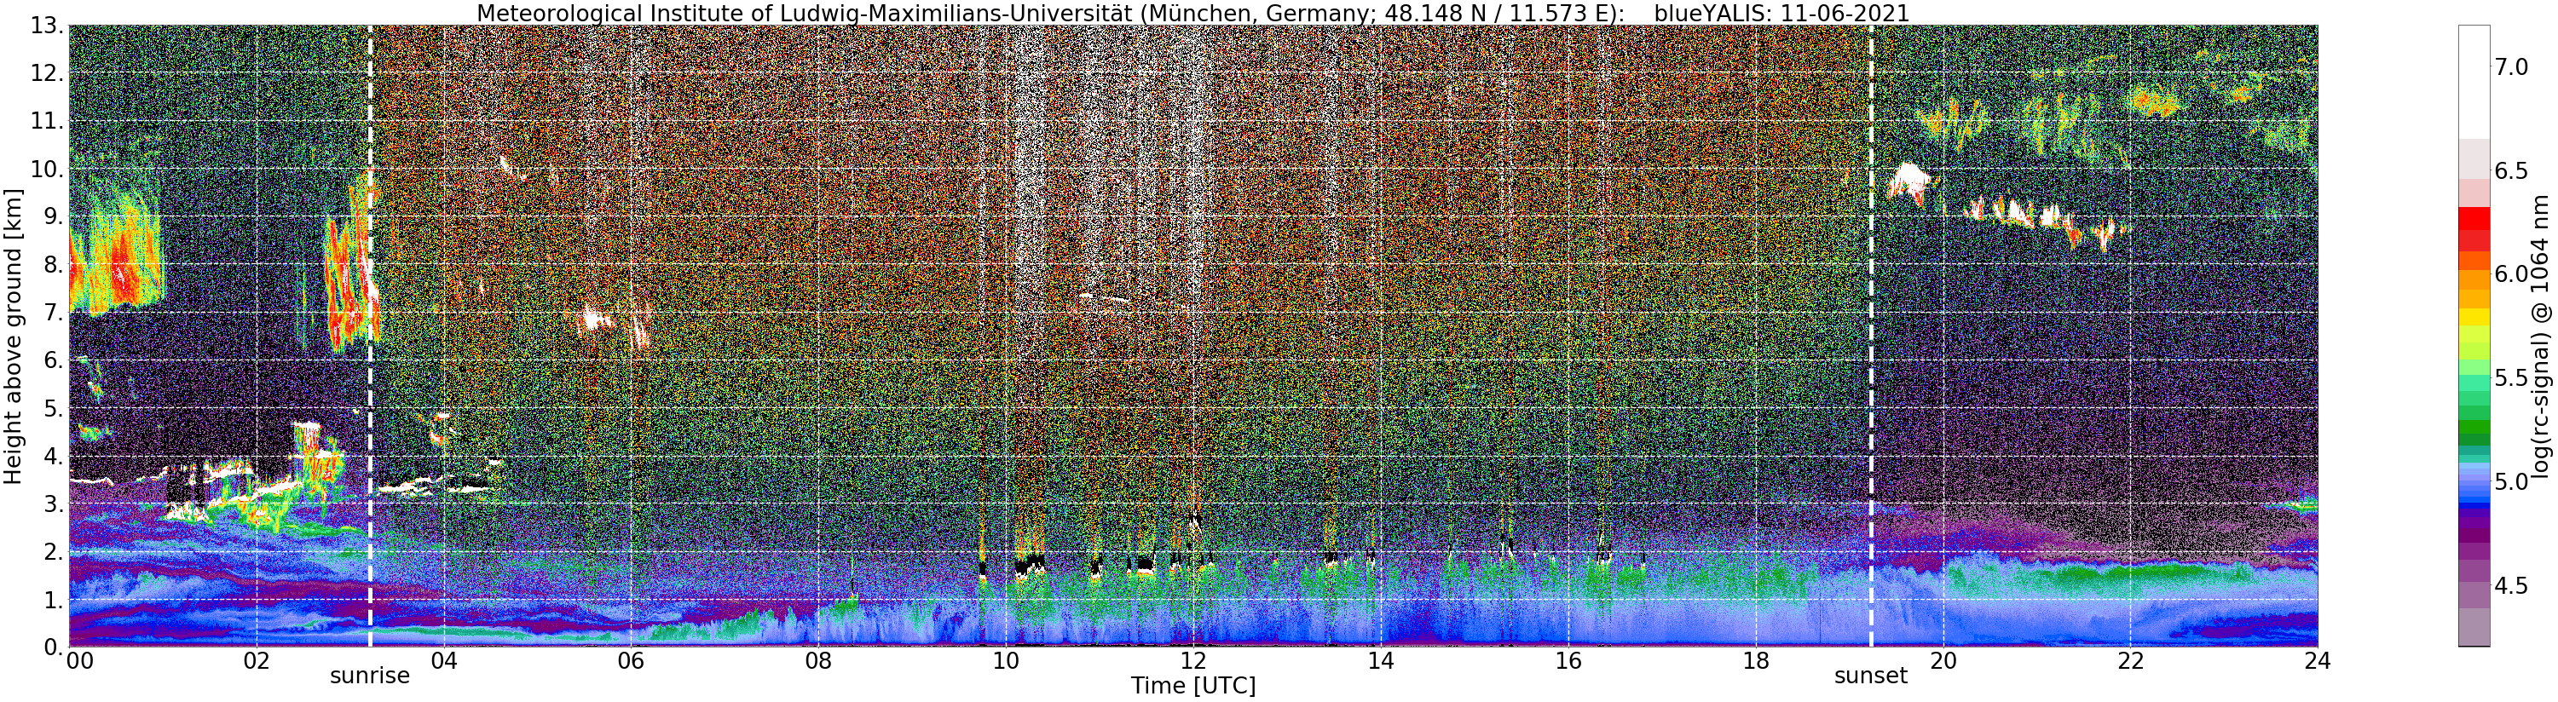Click the '06' time tick label
This screenshot has height=702, width=2558.
[631, 661]
